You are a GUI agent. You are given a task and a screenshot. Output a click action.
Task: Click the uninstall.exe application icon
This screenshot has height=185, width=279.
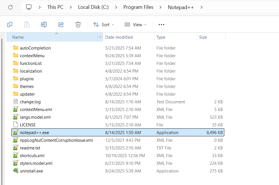(16, 171)
